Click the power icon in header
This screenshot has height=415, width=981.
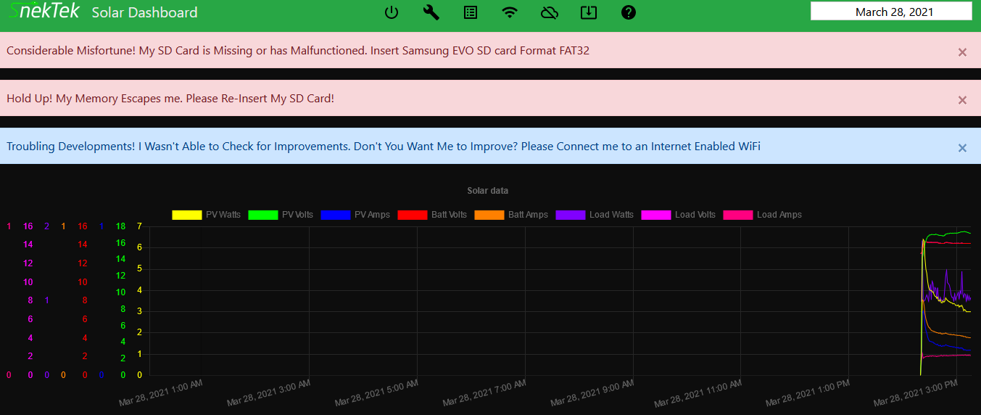392,12
